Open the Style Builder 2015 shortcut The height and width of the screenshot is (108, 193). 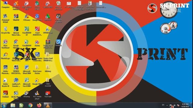click(27, 5)
